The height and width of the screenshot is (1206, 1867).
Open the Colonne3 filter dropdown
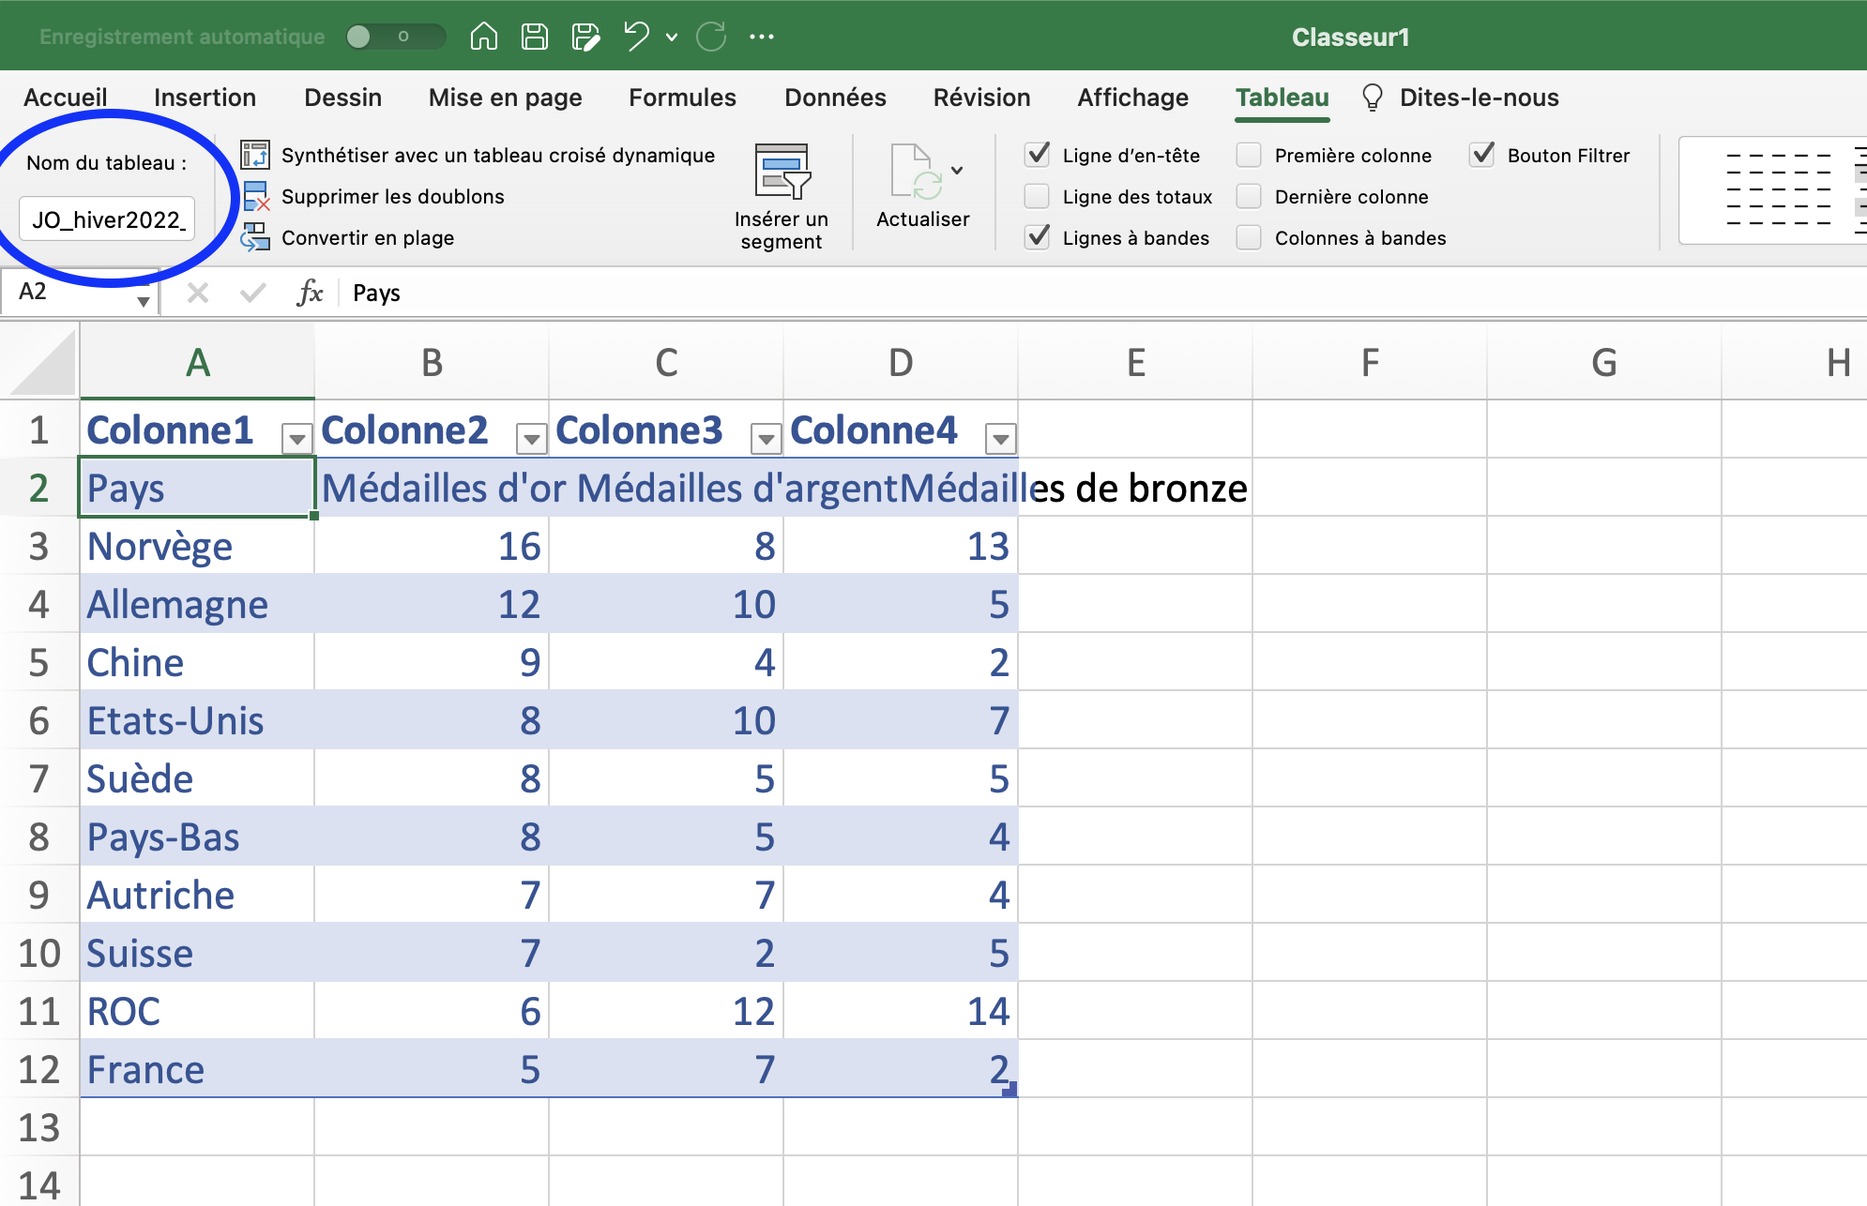(x=767, y=438)
